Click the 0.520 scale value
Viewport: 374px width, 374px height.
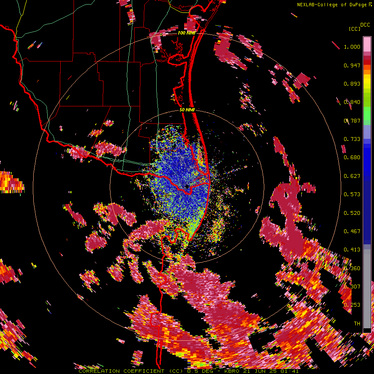[x=352, y=213]
